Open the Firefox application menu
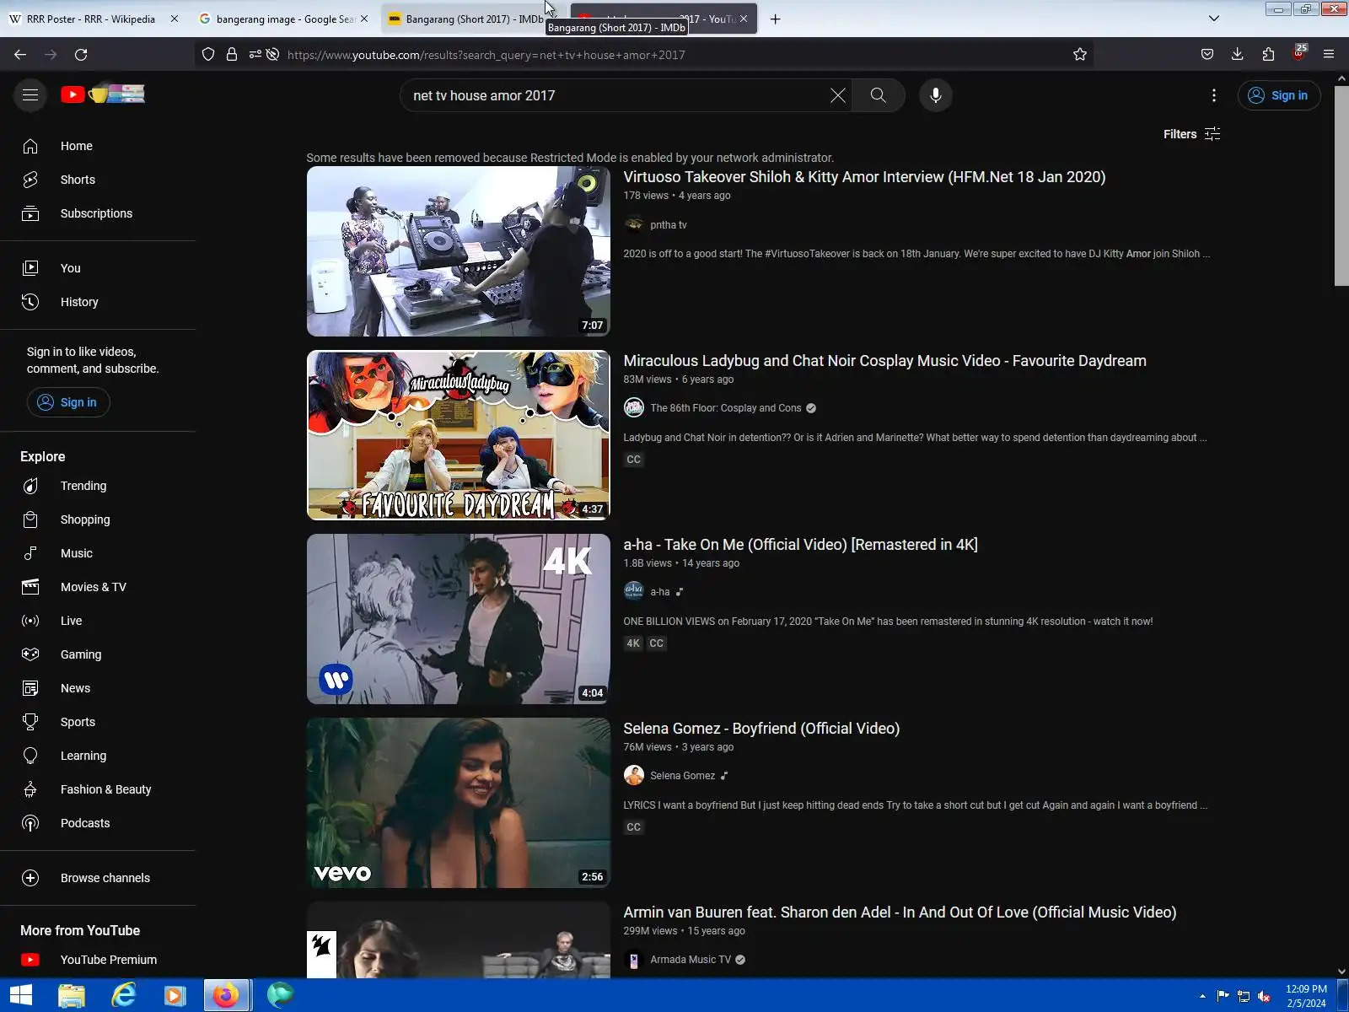This screenshot has height=1012, width=1349. [1329, 55]
